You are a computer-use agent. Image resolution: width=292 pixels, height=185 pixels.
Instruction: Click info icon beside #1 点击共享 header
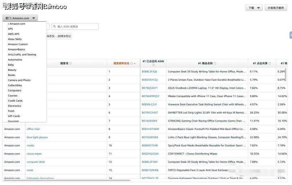pyautogui.click(x=270, y=63)
